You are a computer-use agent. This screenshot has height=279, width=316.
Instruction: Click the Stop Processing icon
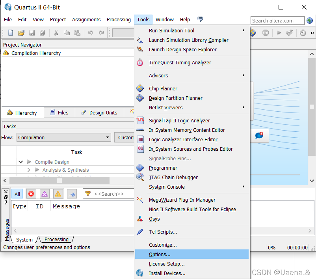[x=266, y=33]
